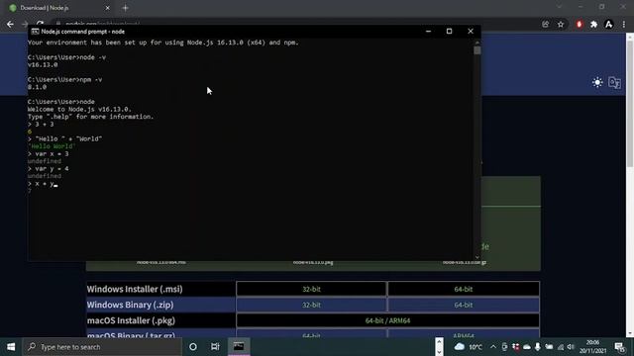Click the "C:\Users\User>node -v" line
The height and width of the screenshot is (356, 634).
point(66,57)
